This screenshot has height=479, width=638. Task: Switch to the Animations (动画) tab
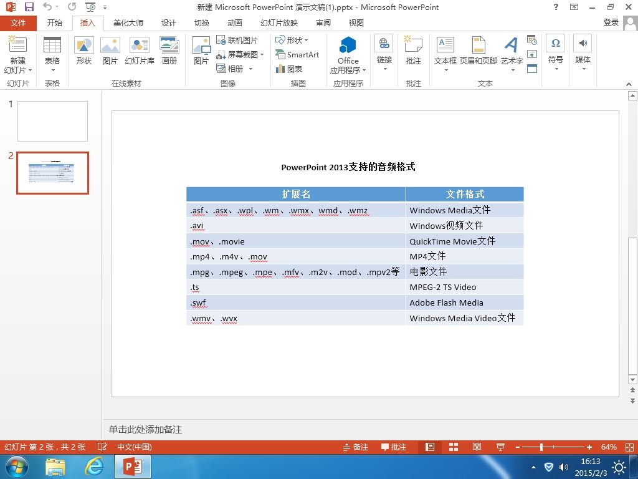(x=235, y=23)
